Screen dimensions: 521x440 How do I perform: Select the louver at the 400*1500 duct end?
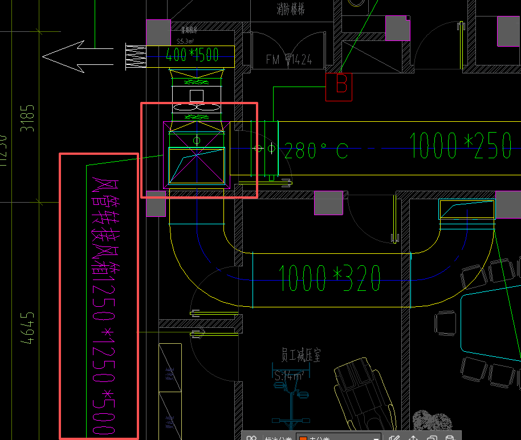136,57
